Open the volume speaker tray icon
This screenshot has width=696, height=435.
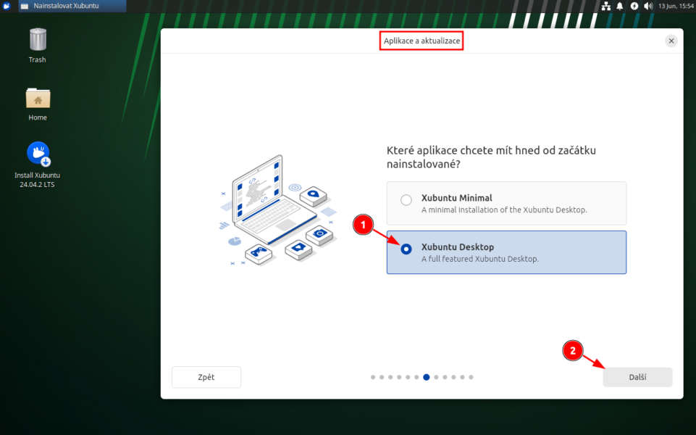[648, 6]
